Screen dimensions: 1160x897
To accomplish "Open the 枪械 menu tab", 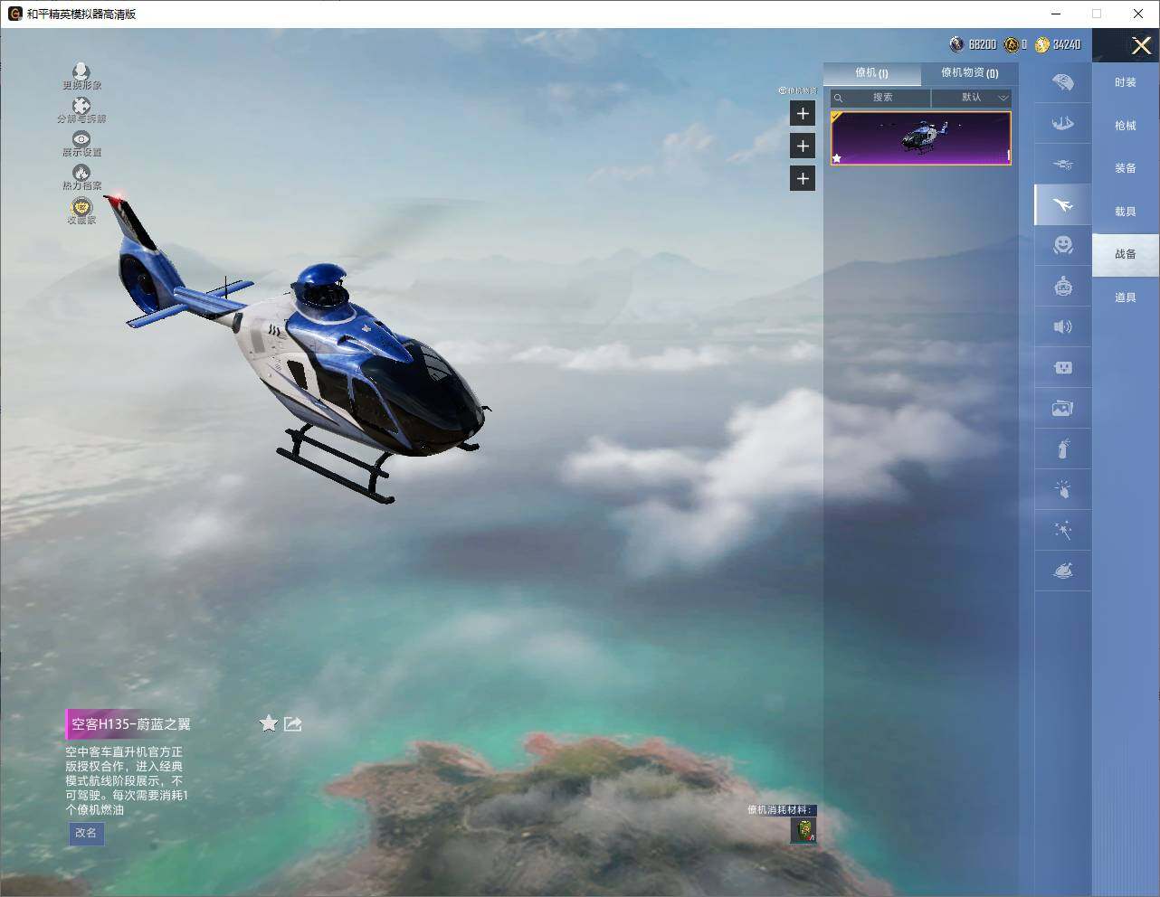I will pos(1125,126).
